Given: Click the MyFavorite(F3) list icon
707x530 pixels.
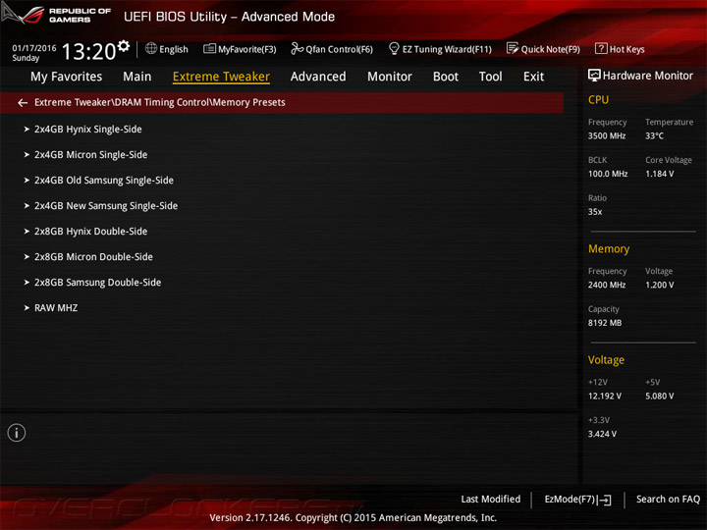Looking at the screenshot, I should tap(210, 48).
